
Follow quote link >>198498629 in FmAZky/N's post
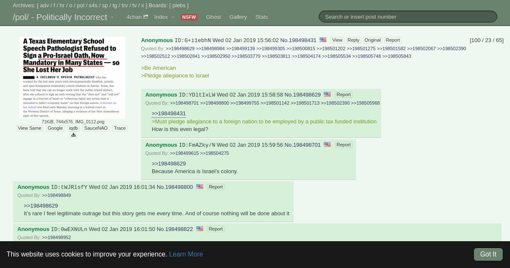(169, 163)
